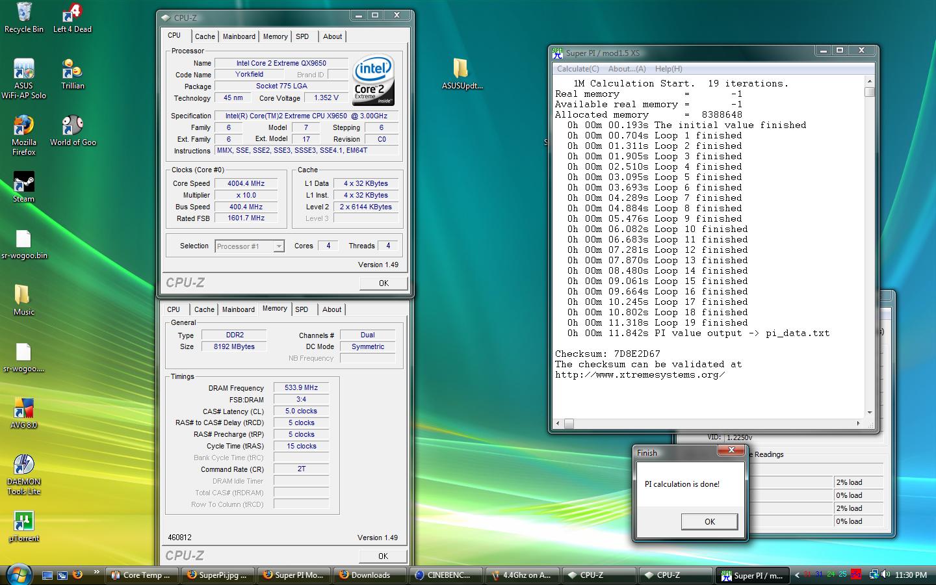Open Mainboard tab in the CPU-Z memory window
936x585 pixels.
pos(239,310)
